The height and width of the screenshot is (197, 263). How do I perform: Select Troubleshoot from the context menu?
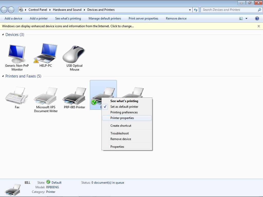[x=120, y=133]
